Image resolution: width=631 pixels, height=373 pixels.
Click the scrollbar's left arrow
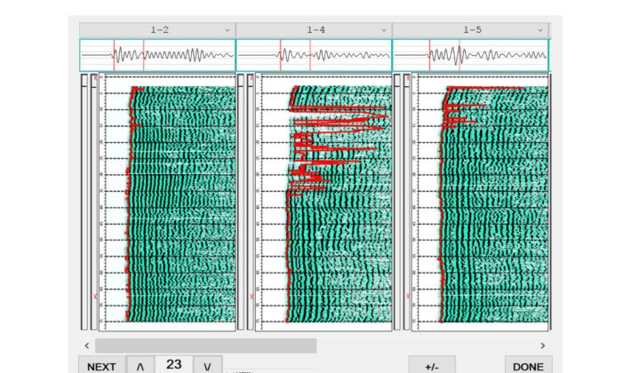tap(87, 345)
